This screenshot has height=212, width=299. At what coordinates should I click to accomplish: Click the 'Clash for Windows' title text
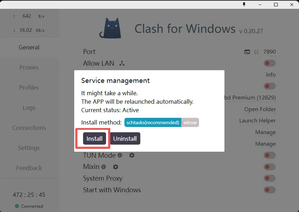point(185,29)
